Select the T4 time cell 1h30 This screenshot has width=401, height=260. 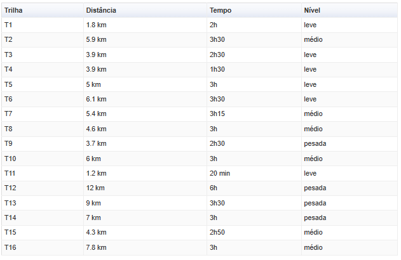254,69
